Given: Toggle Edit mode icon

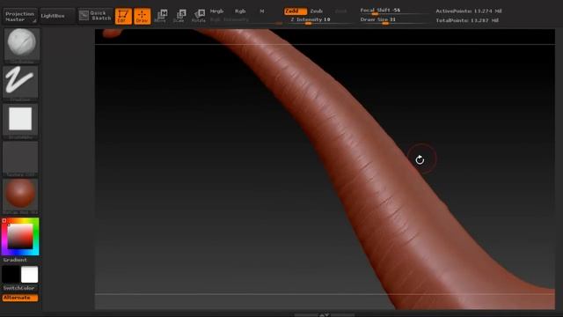Looking at the screenshot, I should 123,16.
